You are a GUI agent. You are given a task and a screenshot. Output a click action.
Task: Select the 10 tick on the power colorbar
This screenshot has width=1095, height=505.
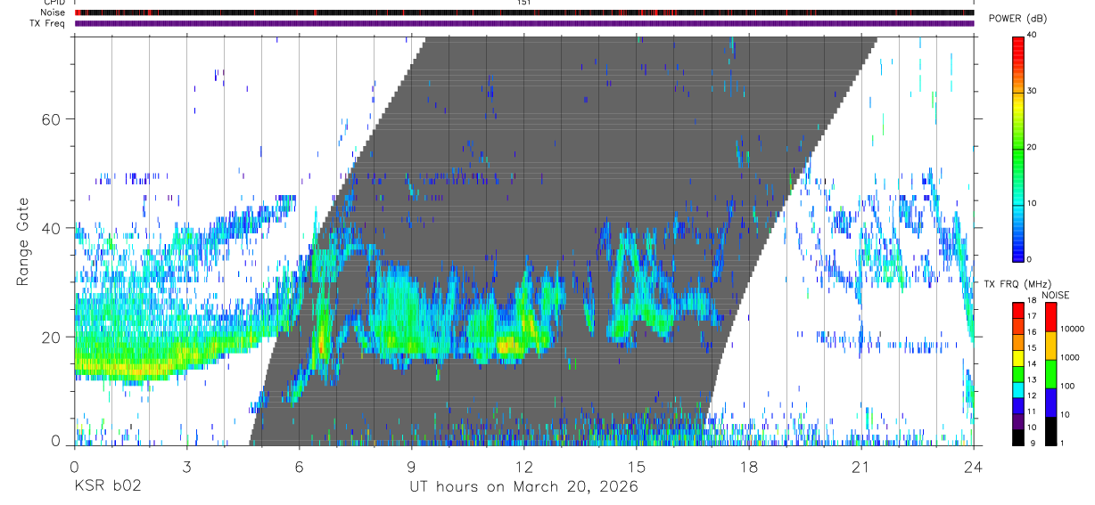(1032, 203)
